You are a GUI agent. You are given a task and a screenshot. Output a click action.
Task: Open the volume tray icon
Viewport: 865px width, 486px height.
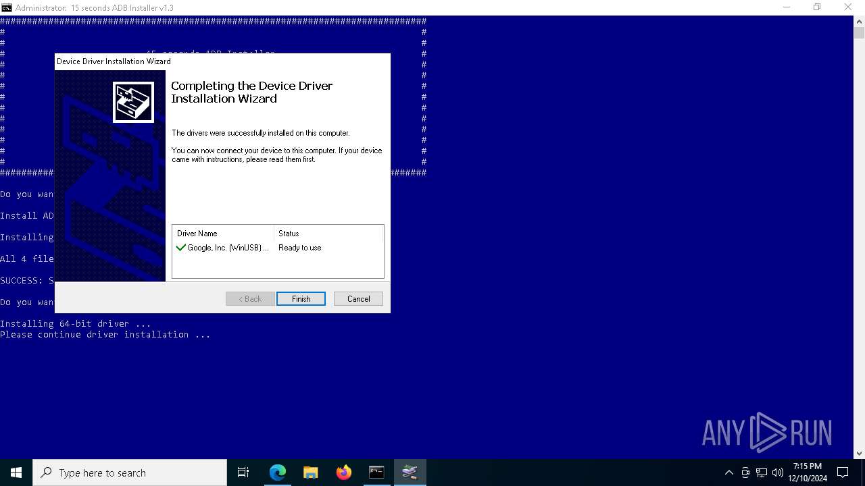tap(778, 473)
